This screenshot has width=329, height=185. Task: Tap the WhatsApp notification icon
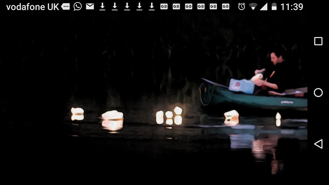click(78, 6)
